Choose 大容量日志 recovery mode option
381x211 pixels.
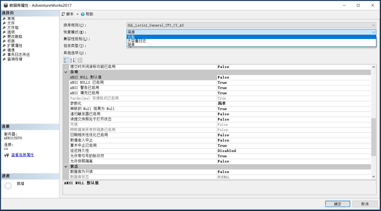(251, 41)
